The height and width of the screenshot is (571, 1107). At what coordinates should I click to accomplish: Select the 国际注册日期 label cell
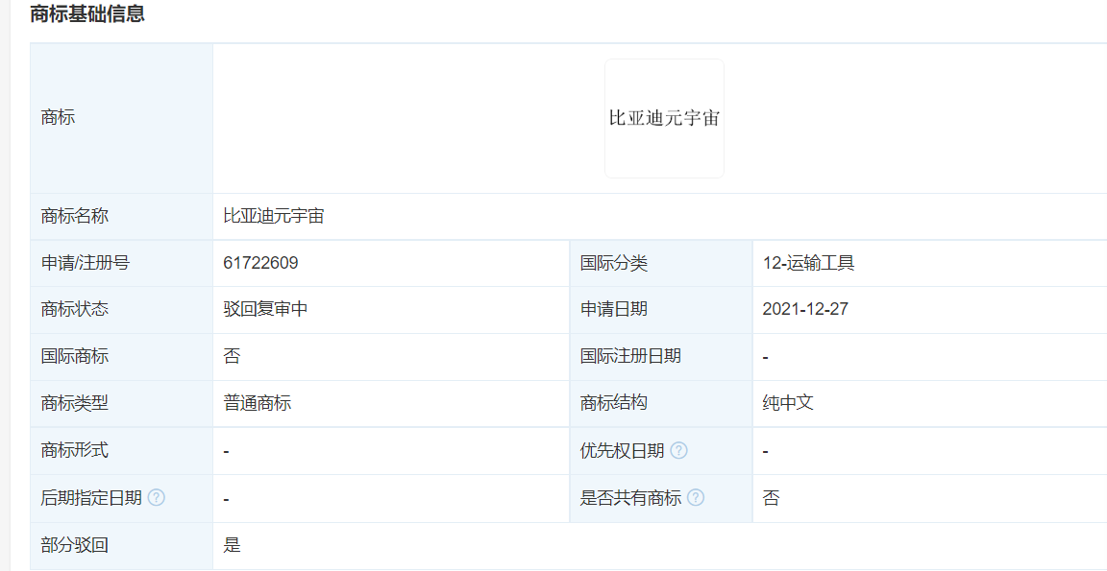click(661, 357)
